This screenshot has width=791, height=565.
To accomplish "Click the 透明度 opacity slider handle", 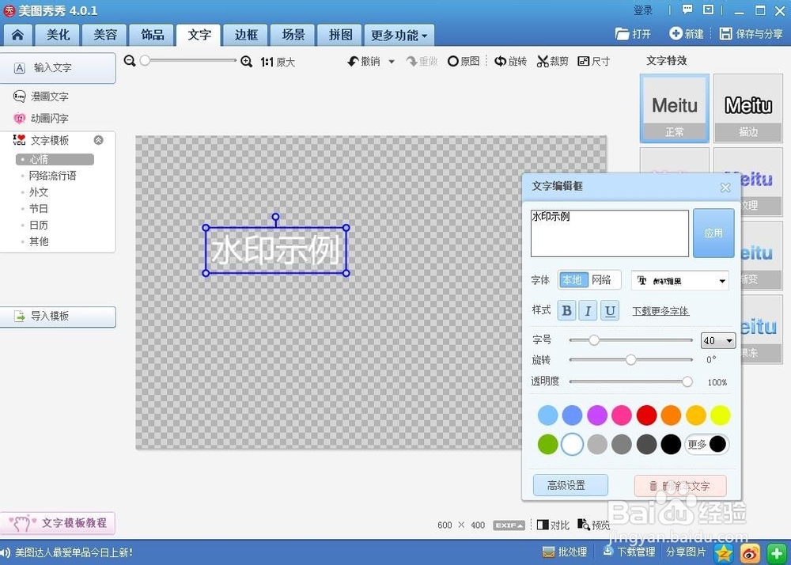I will coord(687,382).
